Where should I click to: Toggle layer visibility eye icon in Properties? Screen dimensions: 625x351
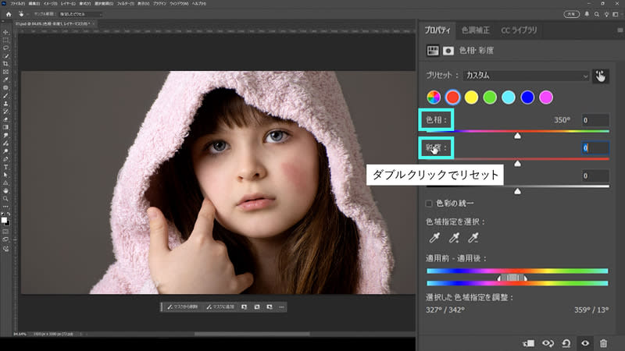click(x=584, y=342)
